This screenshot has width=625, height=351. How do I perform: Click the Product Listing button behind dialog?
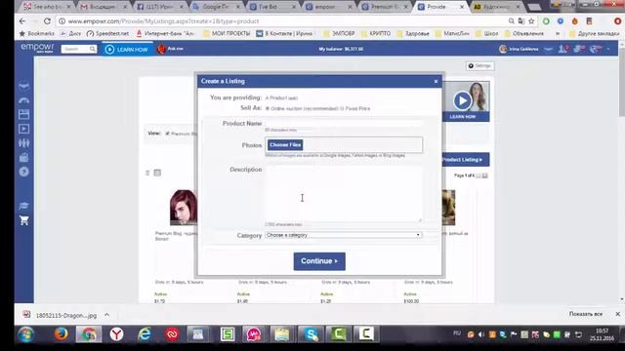pos(465,160)
